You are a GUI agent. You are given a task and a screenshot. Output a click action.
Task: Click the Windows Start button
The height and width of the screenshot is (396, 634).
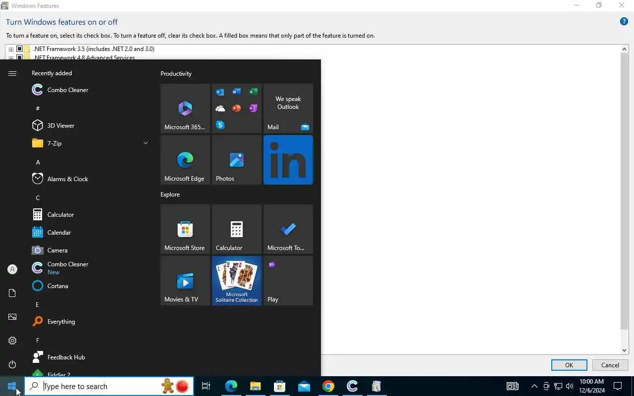[12, 386]
